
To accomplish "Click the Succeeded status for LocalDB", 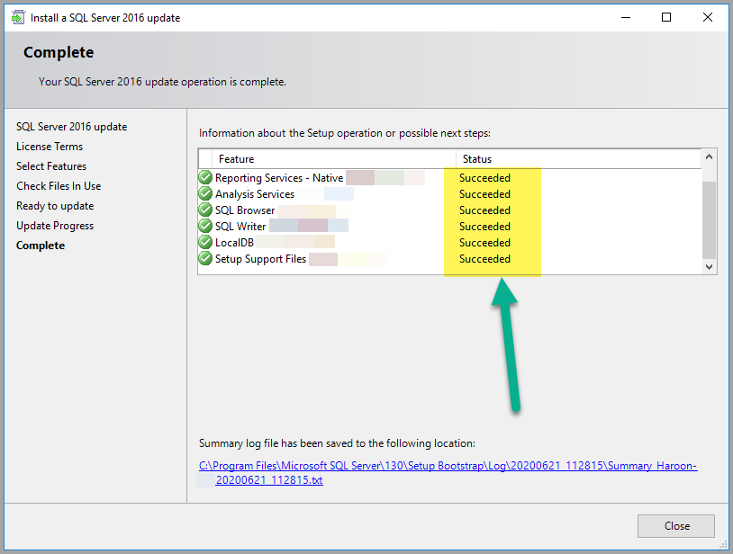I will (484, 243).
